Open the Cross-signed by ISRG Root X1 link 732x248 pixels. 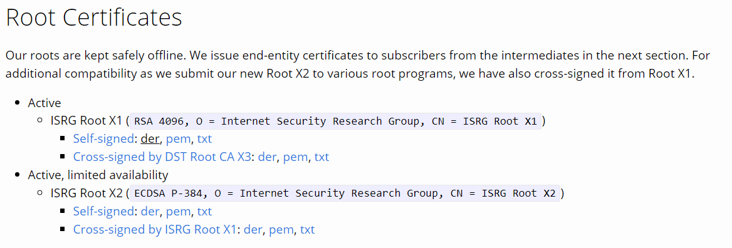155,230
